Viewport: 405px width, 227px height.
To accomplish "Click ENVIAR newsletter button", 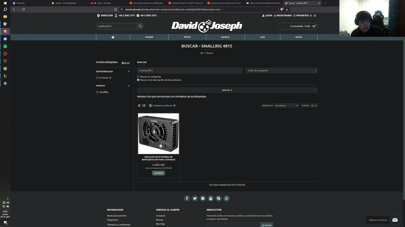I will [267, 225].
